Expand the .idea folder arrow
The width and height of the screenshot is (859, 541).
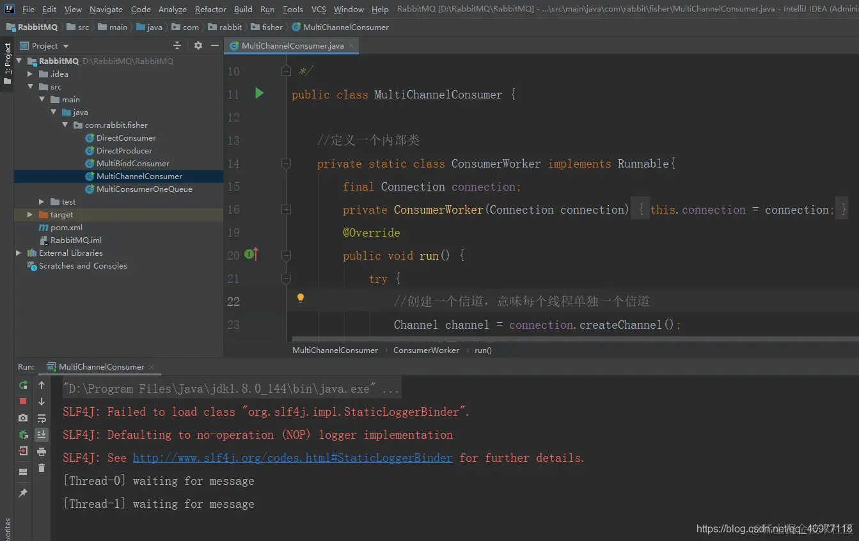point(30,74)
